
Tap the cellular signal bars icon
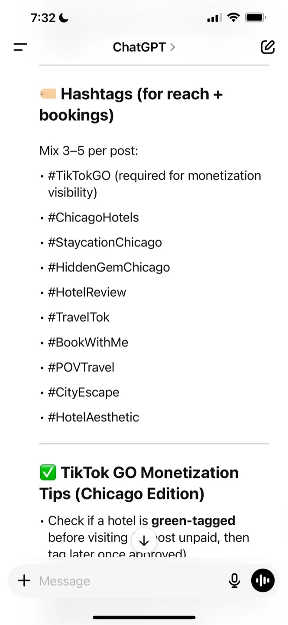(x=214, y=18)
